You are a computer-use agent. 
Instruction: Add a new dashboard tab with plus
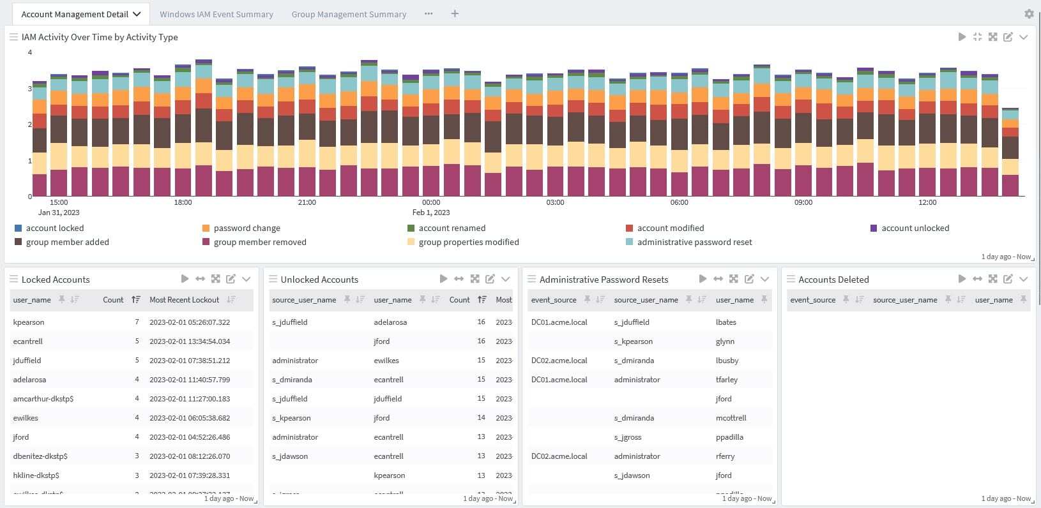(x=455, y=14)
